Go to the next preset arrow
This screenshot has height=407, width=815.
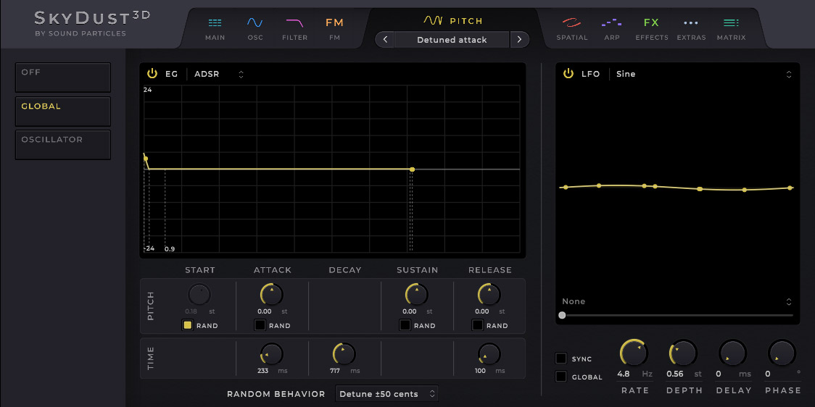(518, 40)
